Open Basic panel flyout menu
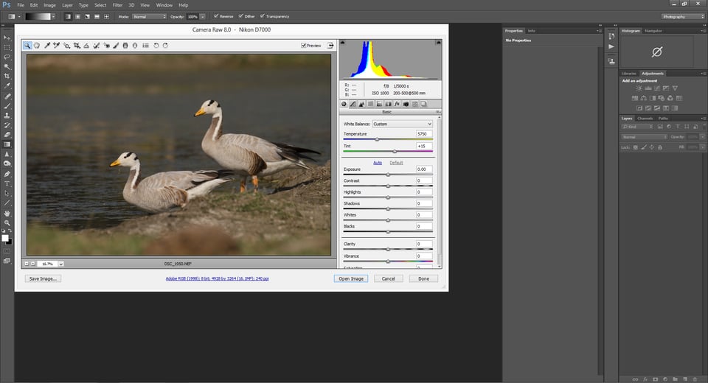The width and height of the screenshot is (708, 383). 437,112
